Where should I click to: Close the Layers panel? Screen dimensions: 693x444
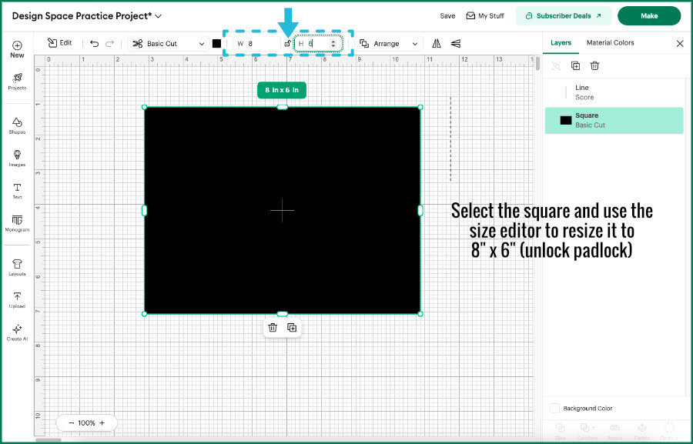(680, 43)
